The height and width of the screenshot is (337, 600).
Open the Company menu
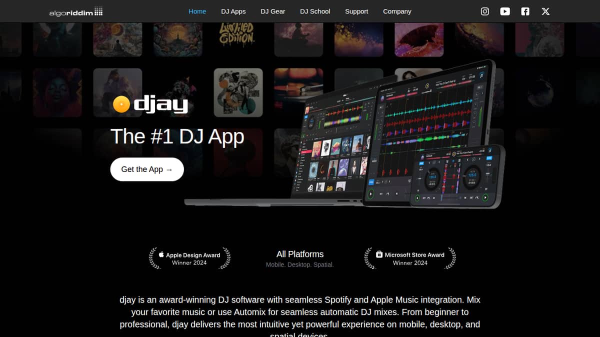click(397, 11)
